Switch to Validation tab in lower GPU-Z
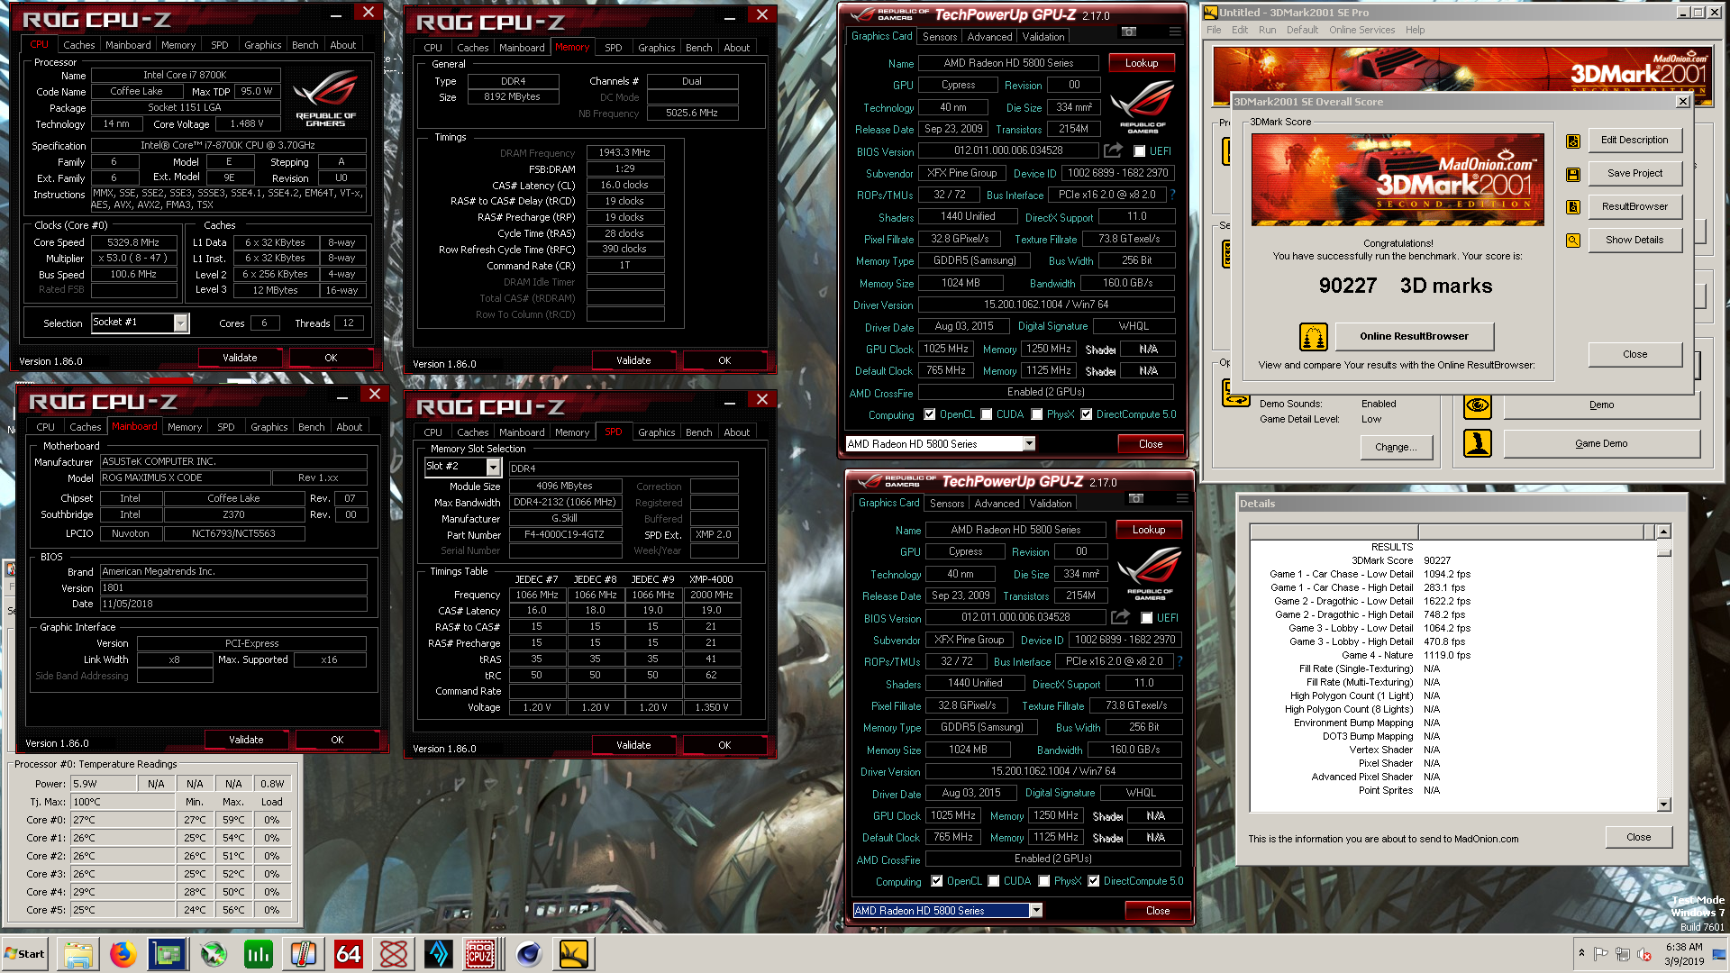 [x=1051, y=504]
